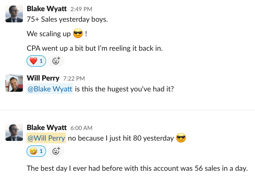Open the 6:00 AM timestamp link
255x178 pixels.
(81, 128)
